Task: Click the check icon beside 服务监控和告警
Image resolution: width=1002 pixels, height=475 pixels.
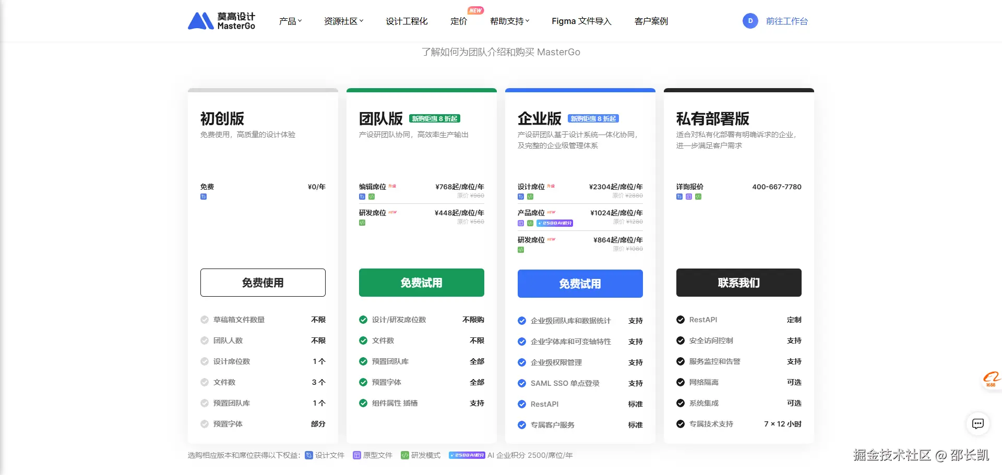Action: tap(681, 361)
